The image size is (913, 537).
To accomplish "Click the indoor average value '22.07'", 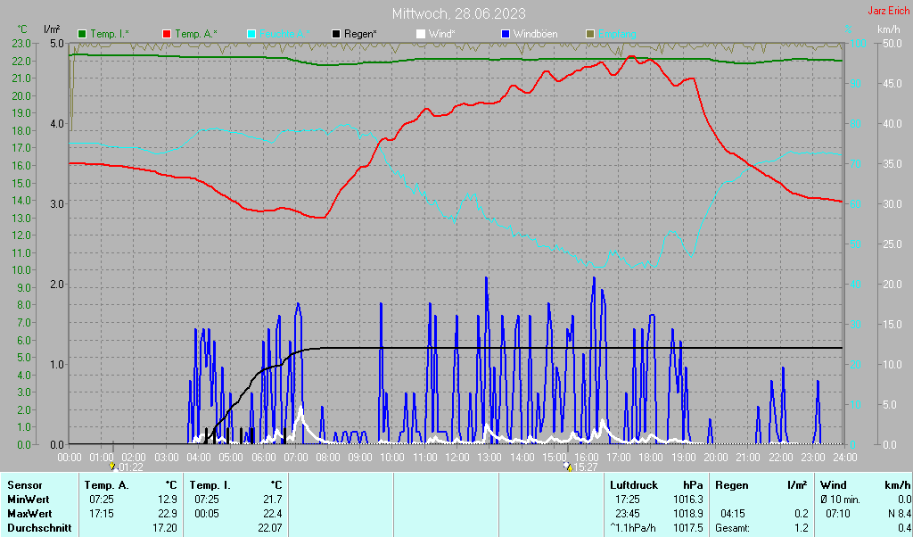I will (x=270, y=528).
